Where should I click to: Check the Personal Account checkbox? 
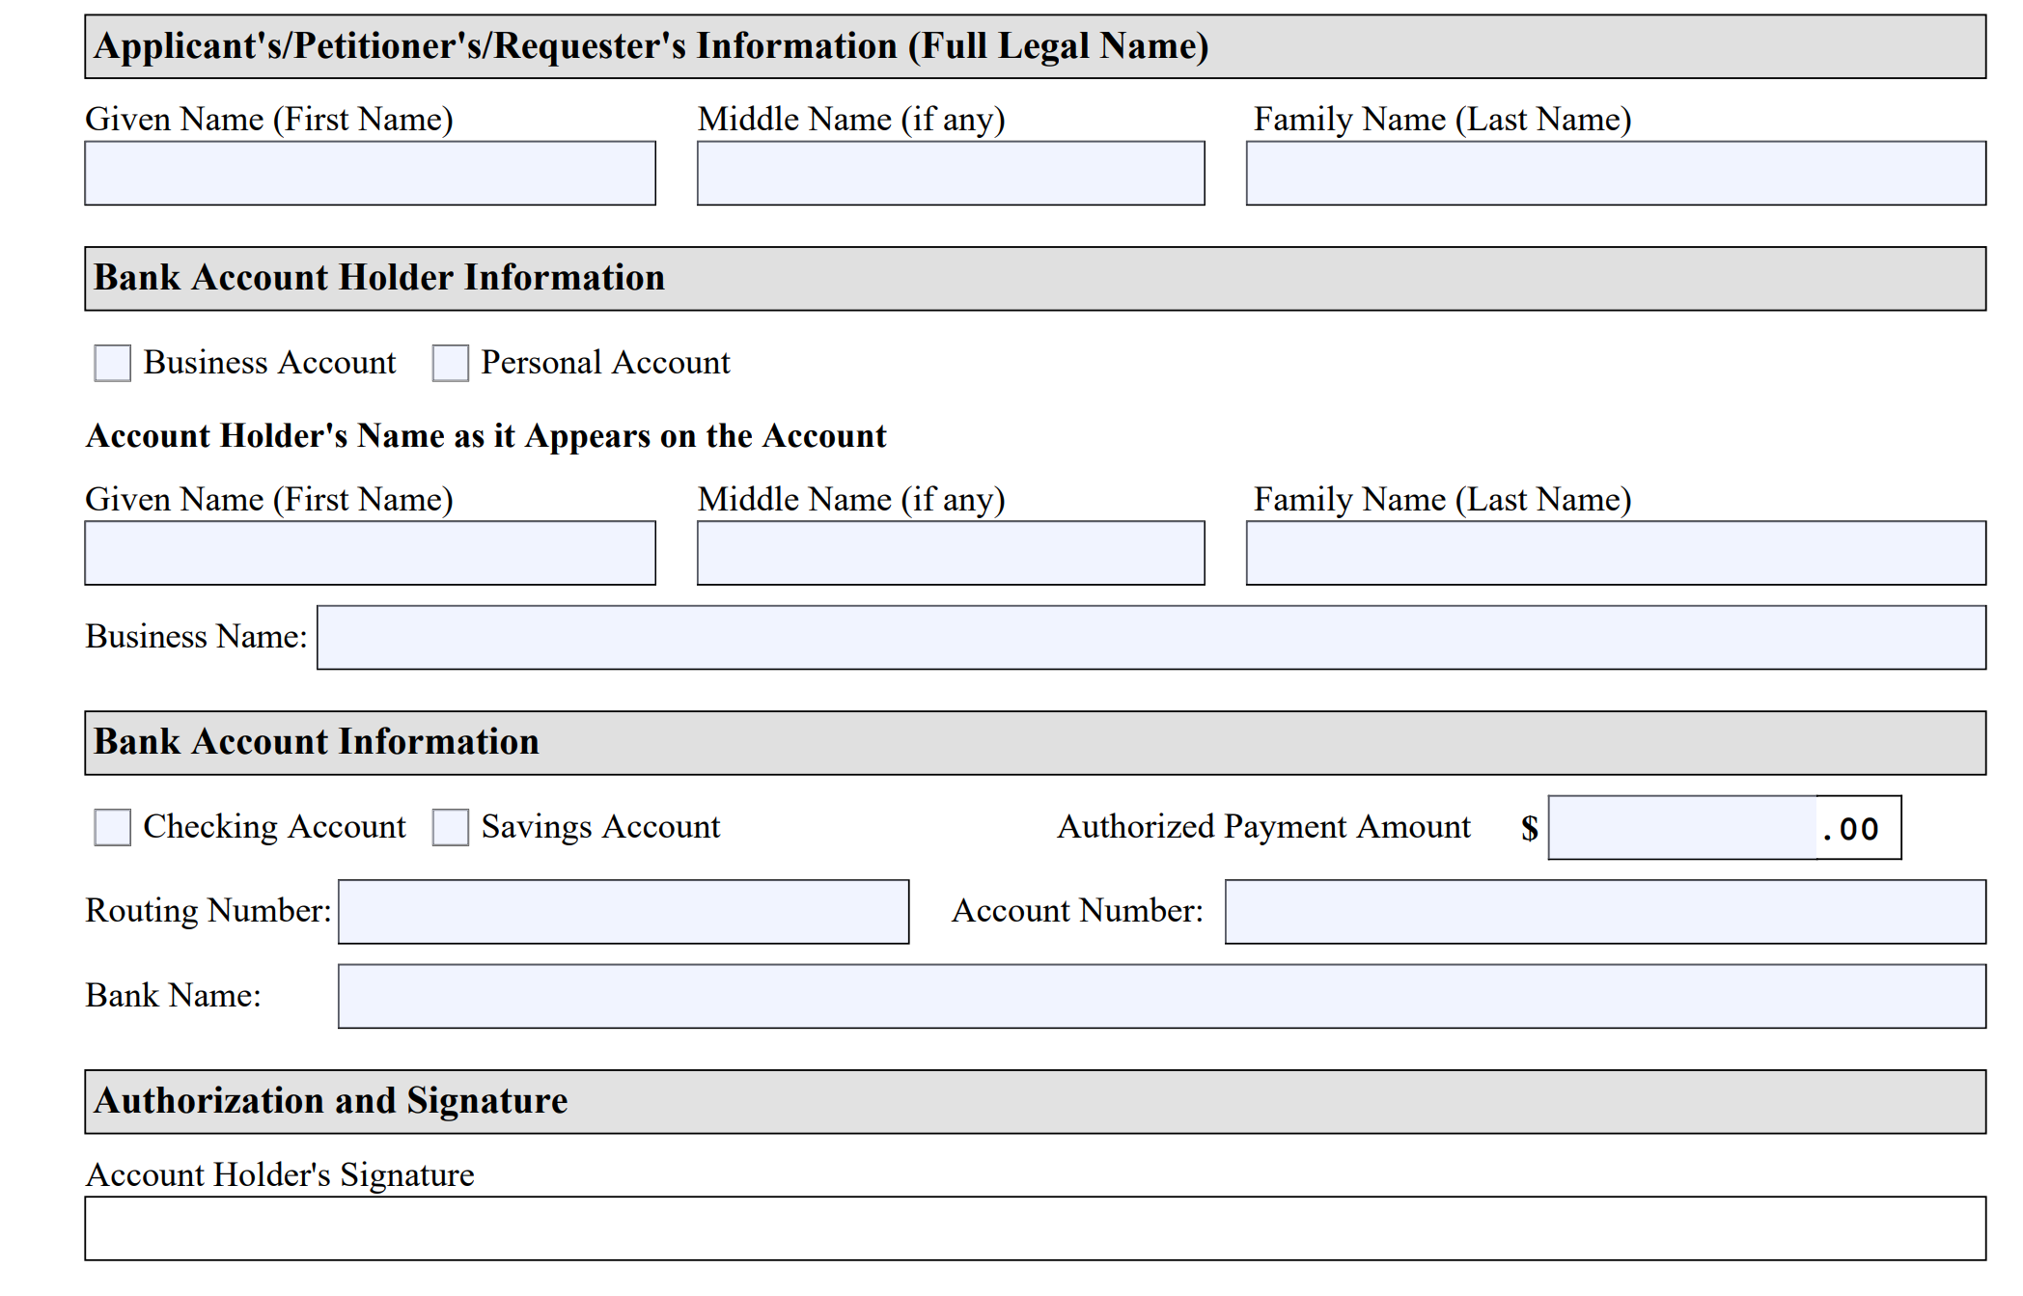pyautogui.click(x=450, y=364)
